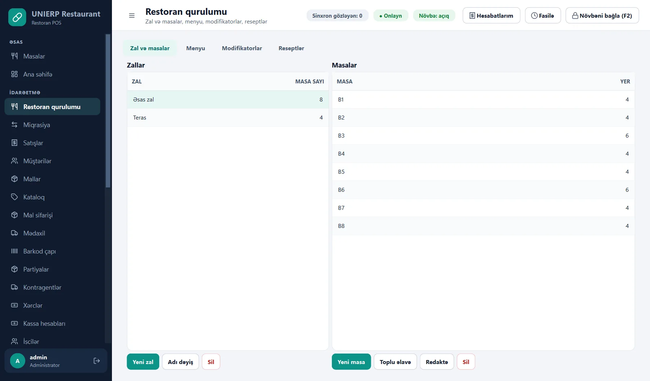Click the Partiyalar box icon

click(14, 269)
